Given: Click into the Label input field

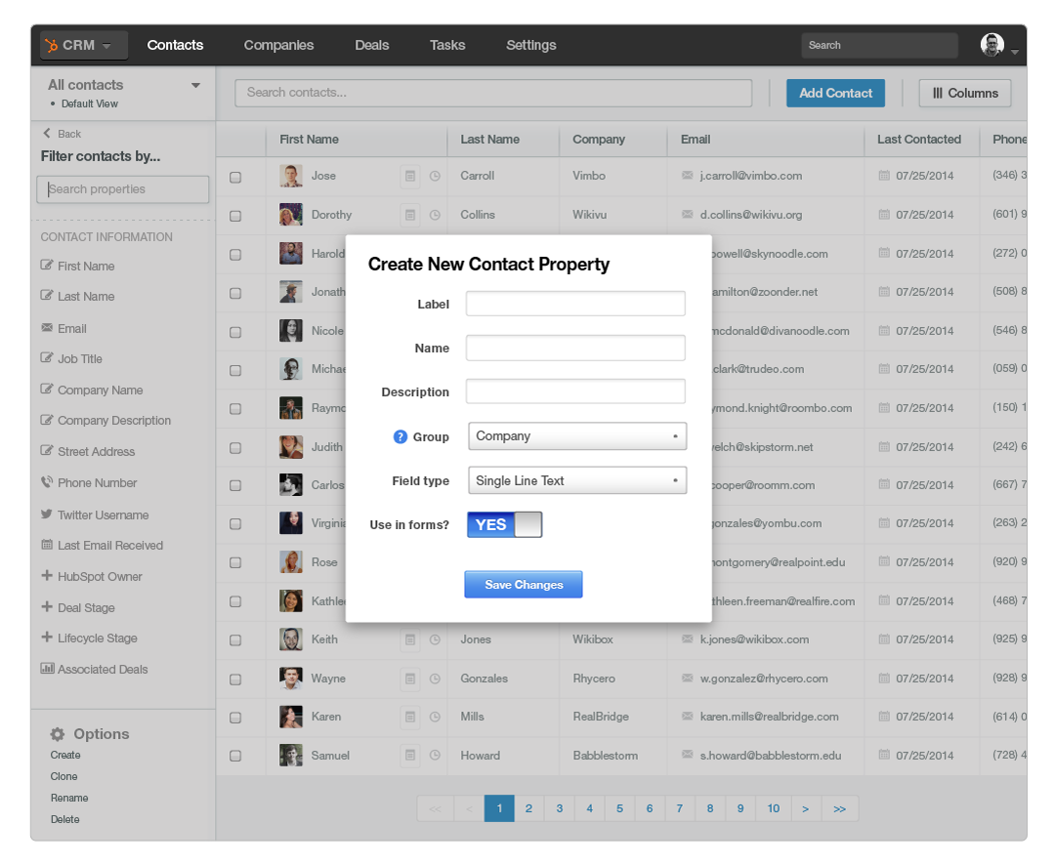Looking at the screenshot, I should (575, 304).
